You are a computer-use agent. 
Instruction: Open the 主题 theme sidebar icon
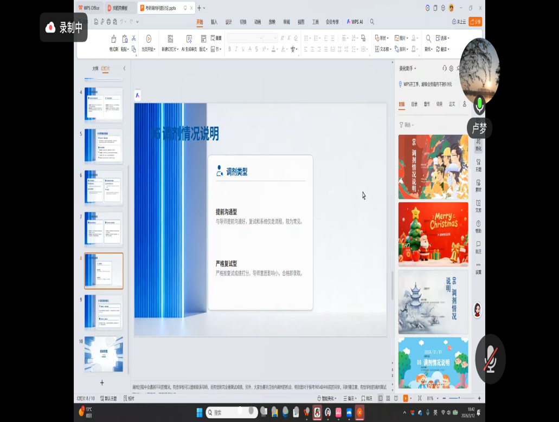(x=478, y=164)
